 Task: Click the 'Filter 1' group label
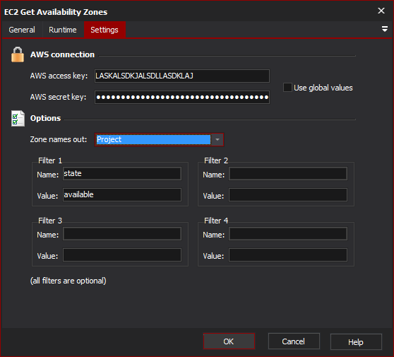(x=50, y=160)
